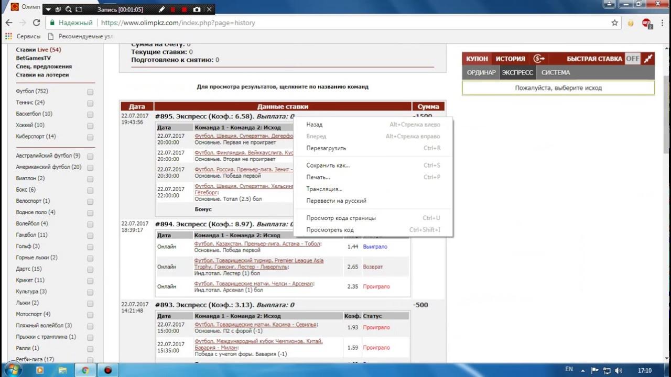Select the СИСТЕМА bet type tab
671x377 pixels.
tap(556, 73)
